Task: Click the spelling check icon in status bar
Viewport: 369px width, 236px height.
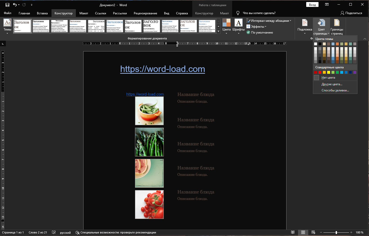Action: [54, 232]
